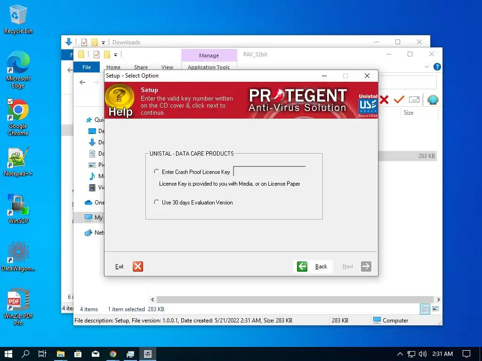Click the grey Next arrow icon
Image resolution: width=482 pixels, height=361 pixels.
(x=366, y=266)
